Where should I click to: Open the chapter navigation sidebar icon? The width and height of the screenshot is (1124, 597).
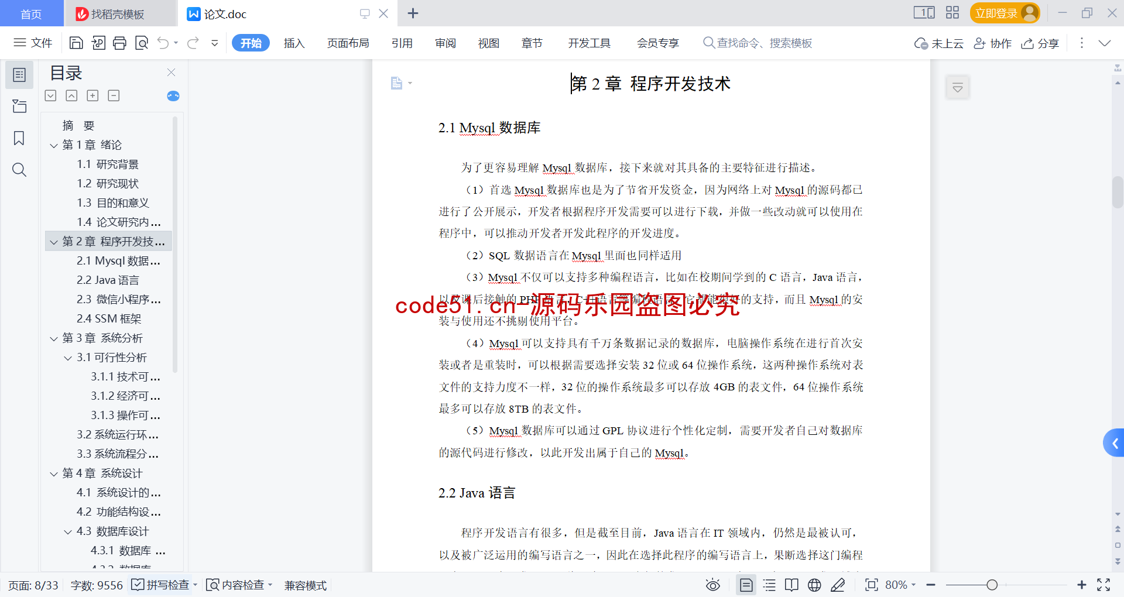point(19,106)
